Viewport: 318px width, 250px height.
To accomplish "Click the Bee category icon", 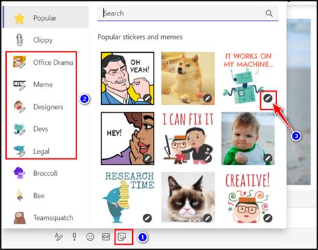I will [19, 195].
